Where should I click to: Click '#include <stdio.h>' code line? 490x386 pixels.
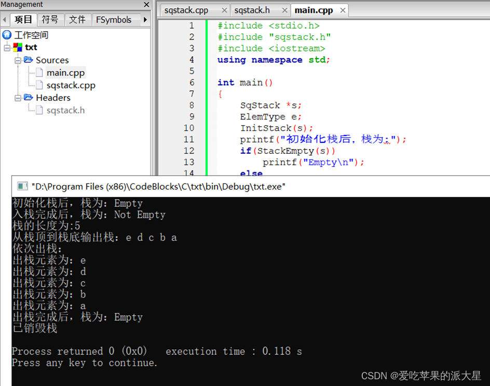[268, 25]
